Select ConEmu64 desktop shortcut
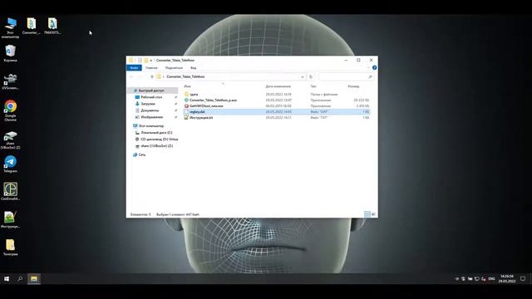The height and width of the screenshot is (299, 532). click(11, 192)
